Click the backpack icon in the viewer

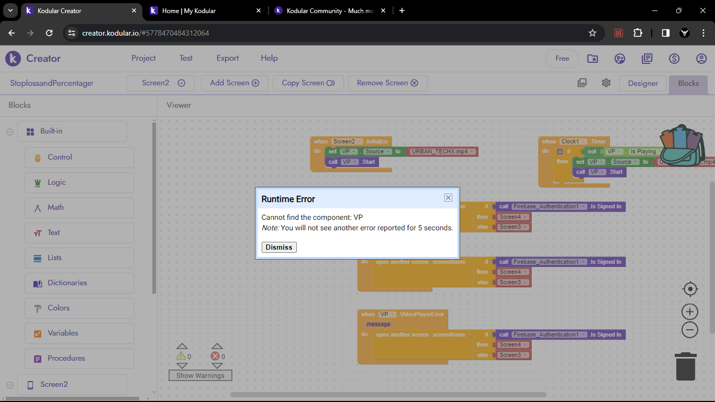[681, 146]
